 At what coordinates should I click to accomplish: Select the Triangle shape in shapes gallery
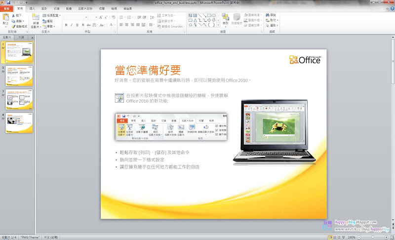(x=195, y=20)
